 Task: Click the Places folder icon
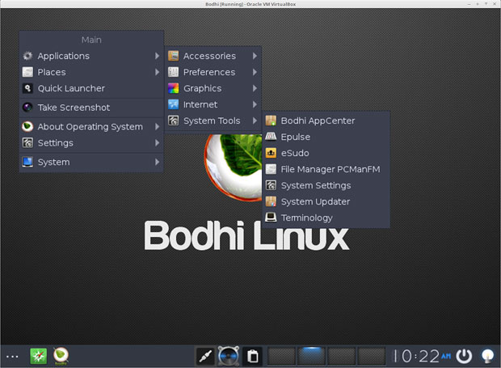[x=27, y=72]
